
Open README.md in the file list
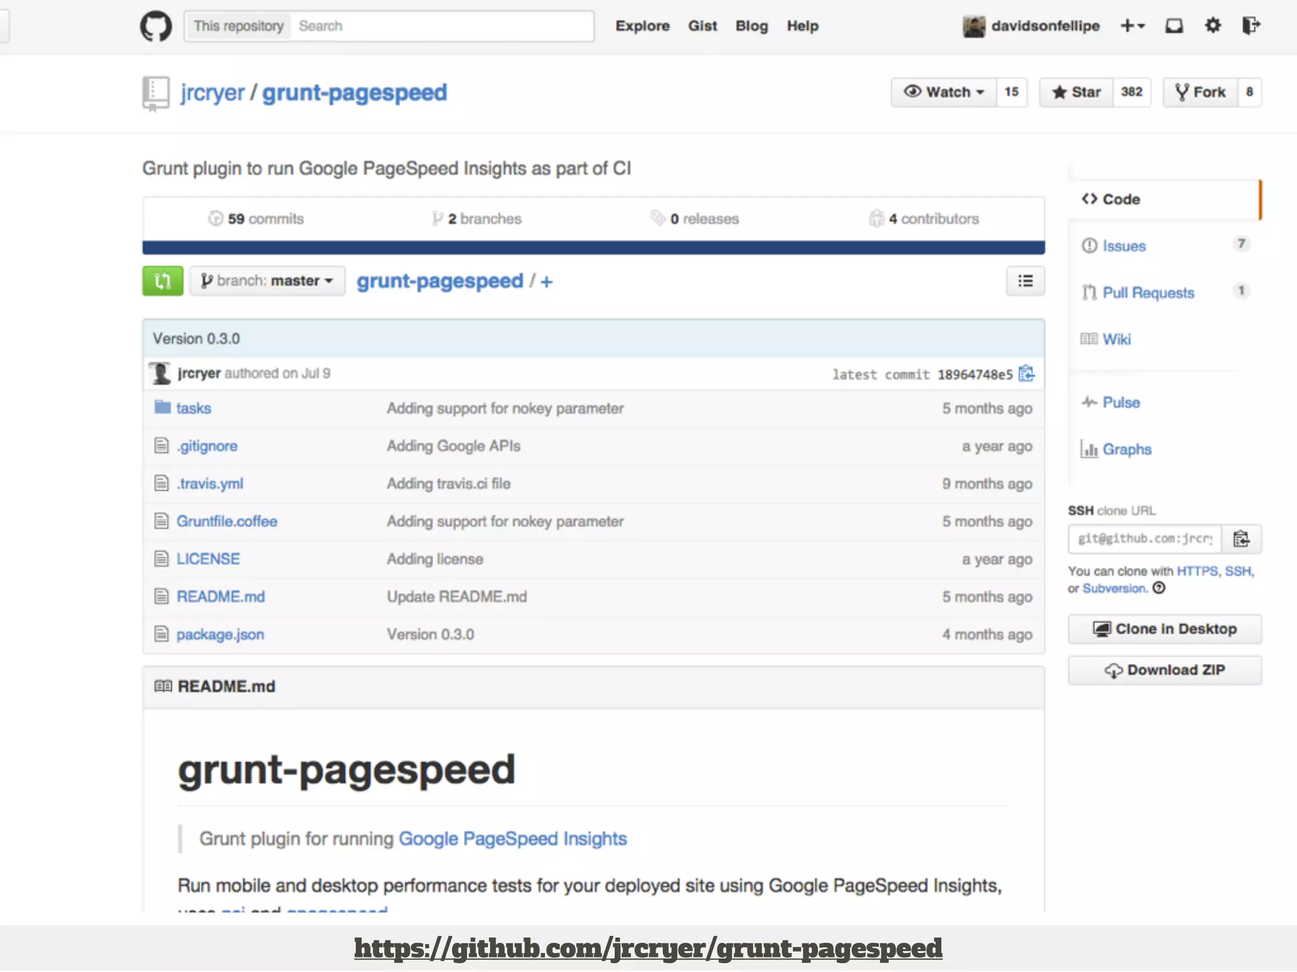click(x=220, y=597)
